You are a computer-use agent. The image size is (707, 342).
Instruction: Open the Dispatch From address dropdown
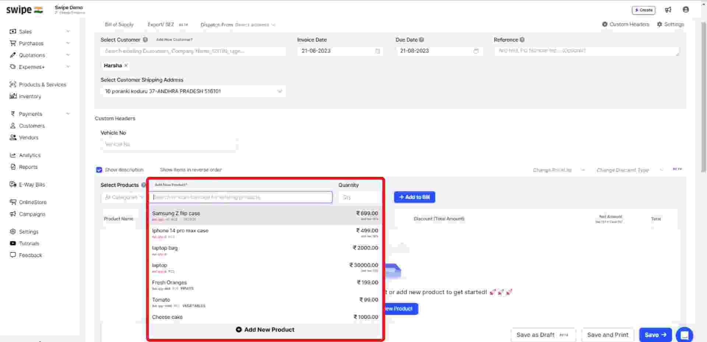255,25
